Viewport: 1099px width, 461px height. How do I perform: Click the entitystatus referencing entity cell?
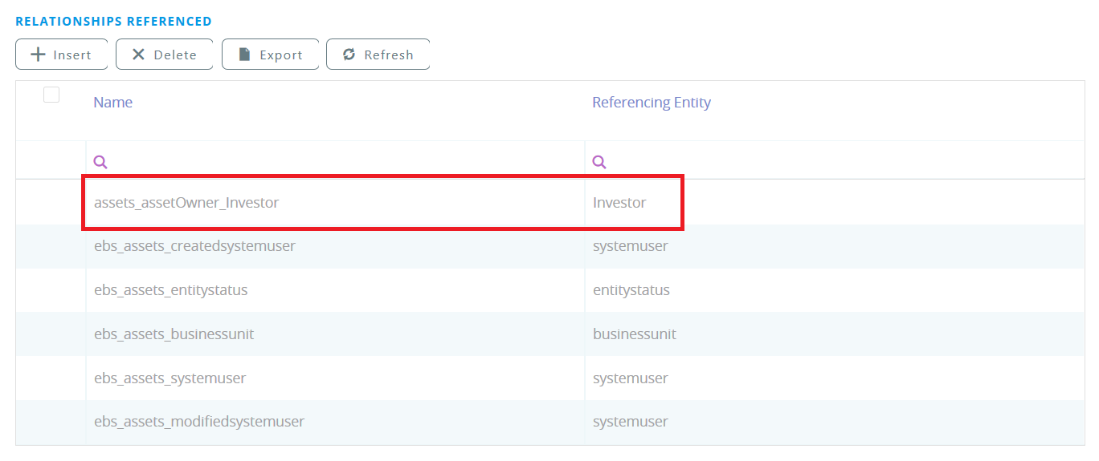pos(631,290)
